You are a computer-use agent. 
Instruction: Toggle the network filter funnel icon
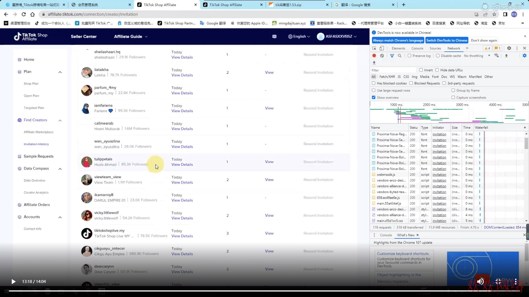(392, 56)
